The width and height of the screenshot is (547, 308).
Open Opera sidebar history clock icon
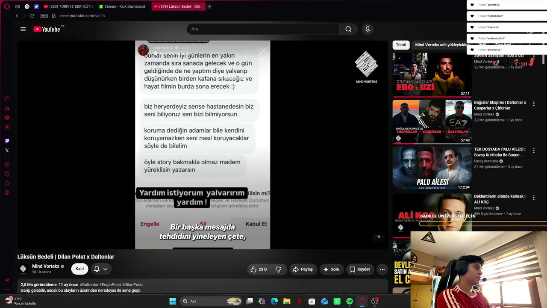(7, 174)
